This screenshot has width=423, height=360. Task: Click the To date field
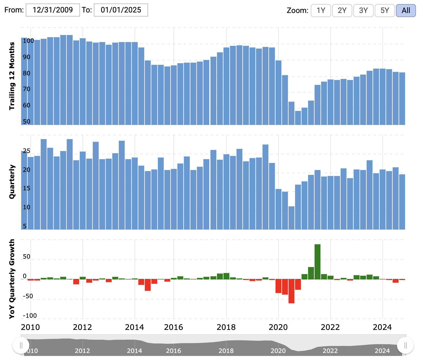click(x=121, y=10)
